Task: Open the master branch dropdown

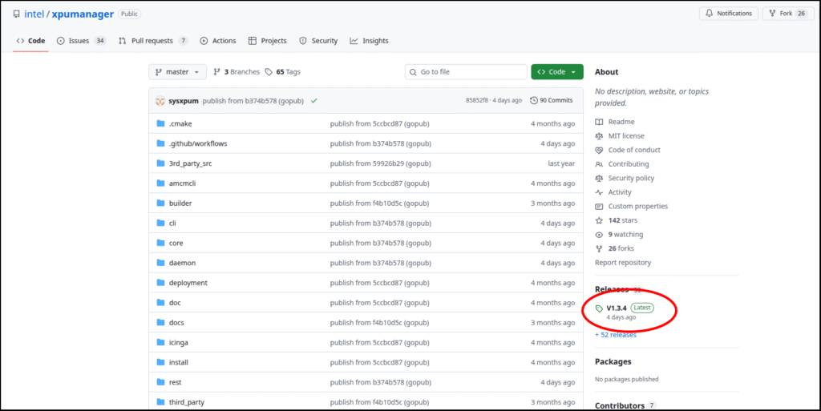Action: click(x=177, y=72)
